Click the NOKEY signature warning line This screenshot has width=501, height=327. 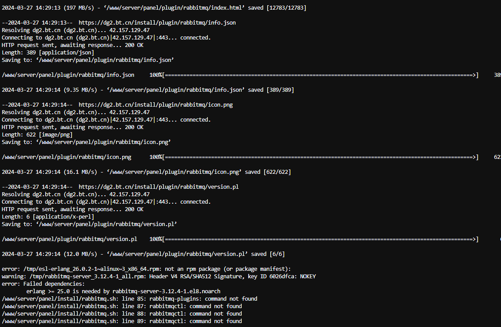159,276
